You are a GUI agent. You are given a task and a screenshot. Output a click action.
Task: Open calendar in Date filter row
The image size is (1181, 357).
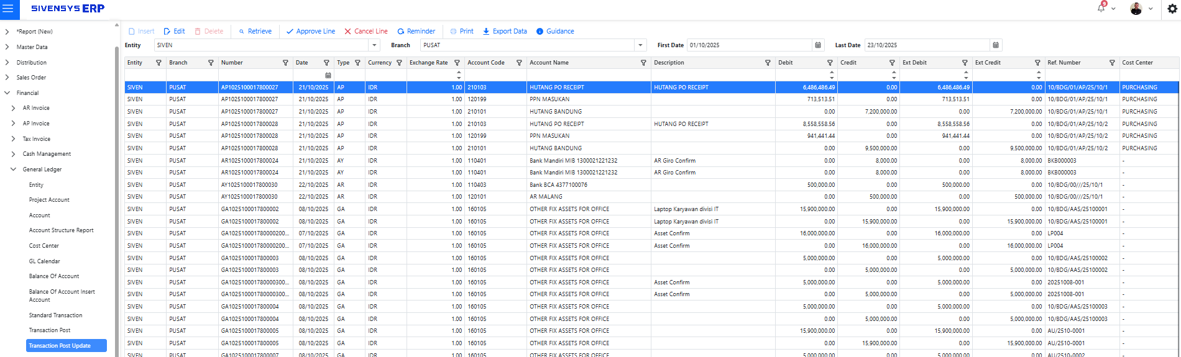328,75
